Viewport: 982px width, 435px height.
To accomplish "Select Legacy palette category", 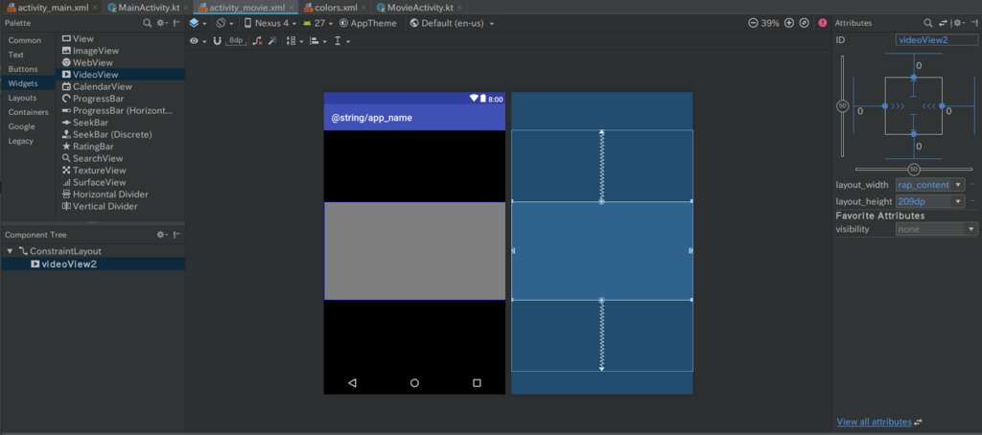I will coord(21,141).
